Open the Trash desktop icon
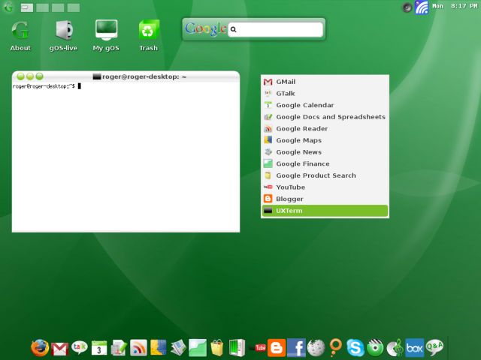 (x=149, y=35)
